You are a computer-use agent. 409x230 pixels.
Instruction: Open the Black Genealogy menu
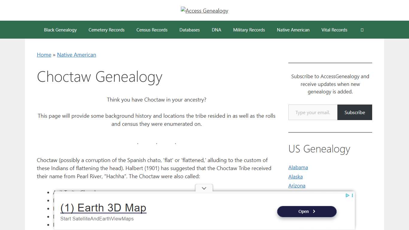[60, 30]
